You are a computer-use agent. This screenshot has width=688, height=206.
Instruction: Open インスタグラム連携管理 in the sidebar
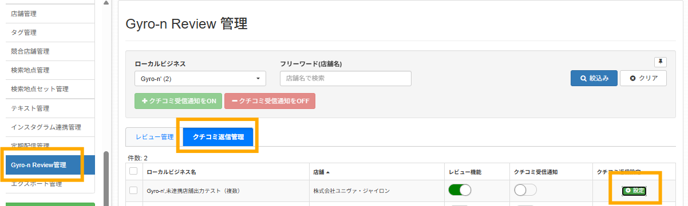(47, 127)
